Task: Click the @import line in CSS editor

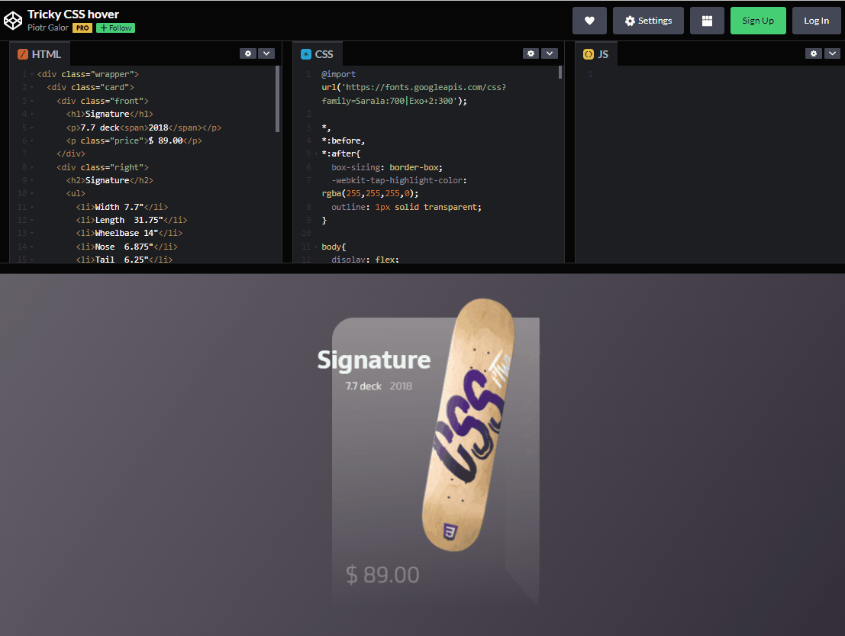Action: (x=338, y=74)
